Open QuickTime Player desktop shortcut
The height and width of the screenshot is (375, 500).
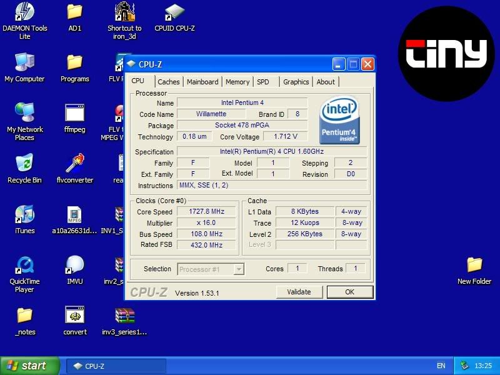click(x=24, y=274)
